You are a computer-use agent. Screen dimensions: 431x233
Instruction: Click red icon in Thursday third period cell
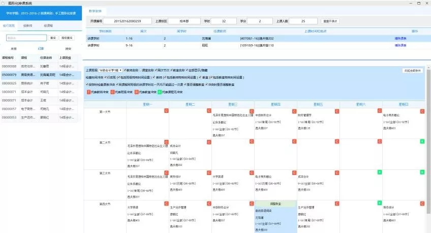click(x=294, y=172)
